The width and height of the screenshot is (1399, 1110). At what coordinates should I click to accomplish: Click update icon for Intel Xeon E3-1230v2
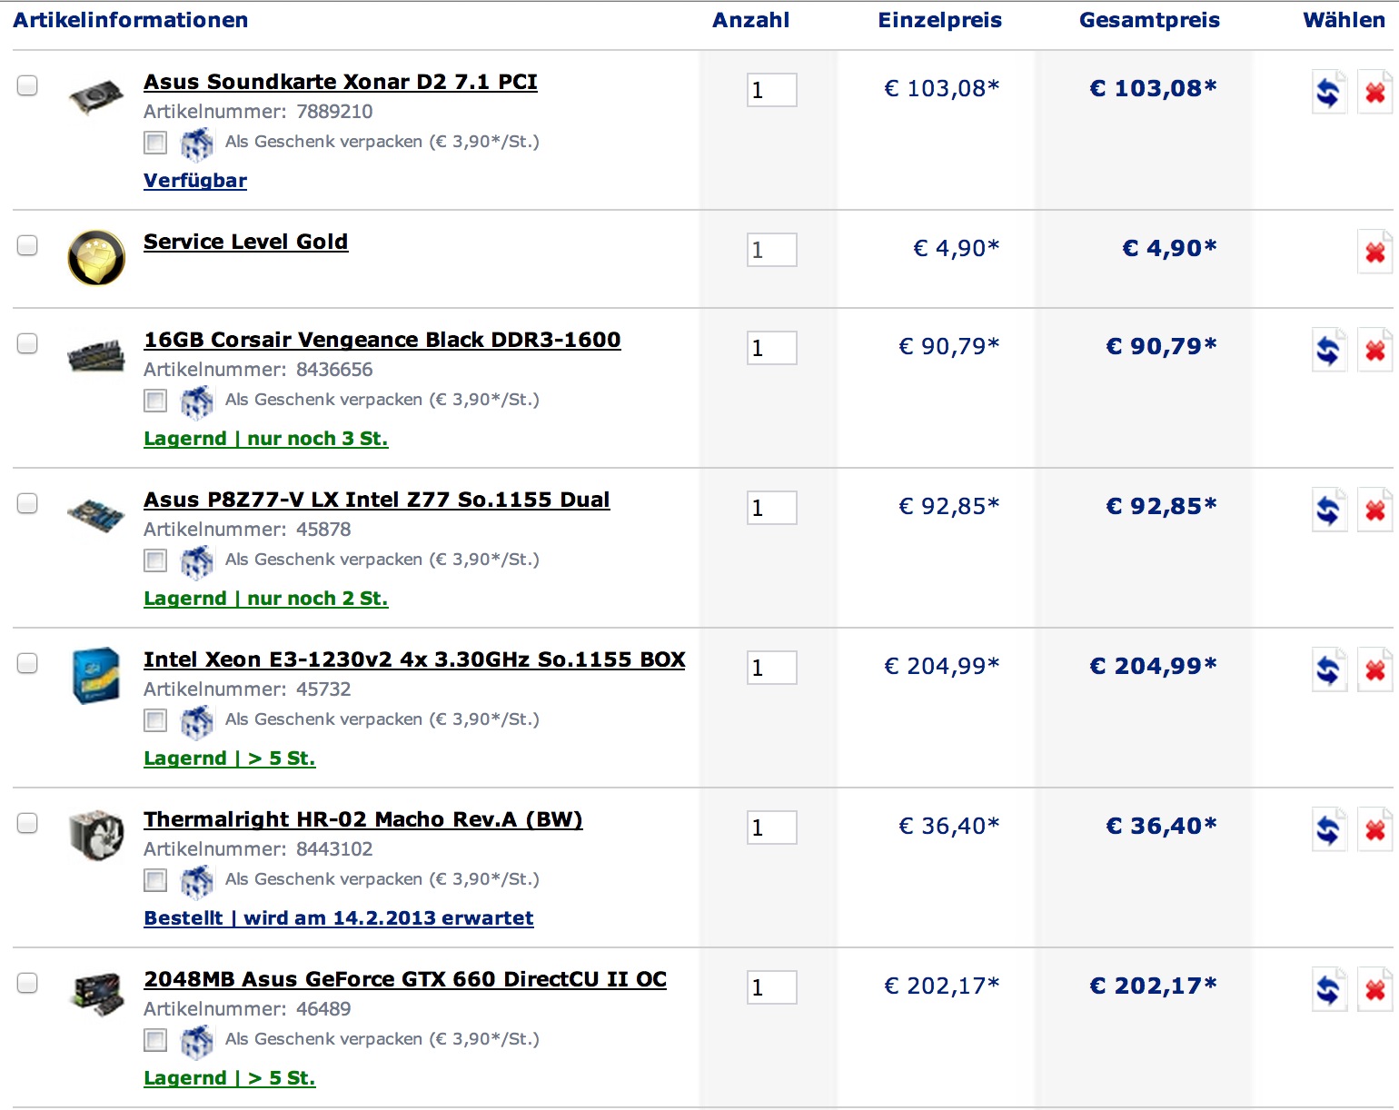pos(1328,669)
